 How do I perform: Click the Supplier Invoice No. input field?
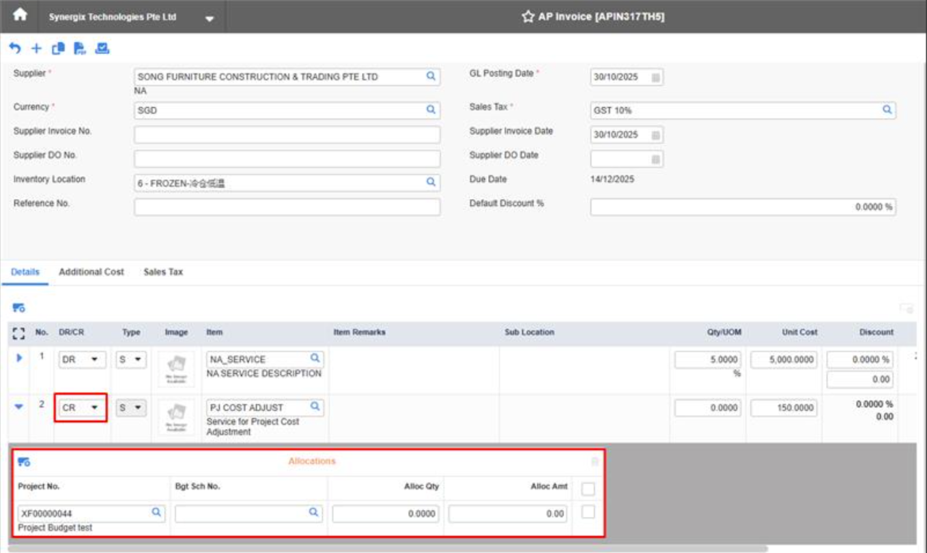coord(287,135)
